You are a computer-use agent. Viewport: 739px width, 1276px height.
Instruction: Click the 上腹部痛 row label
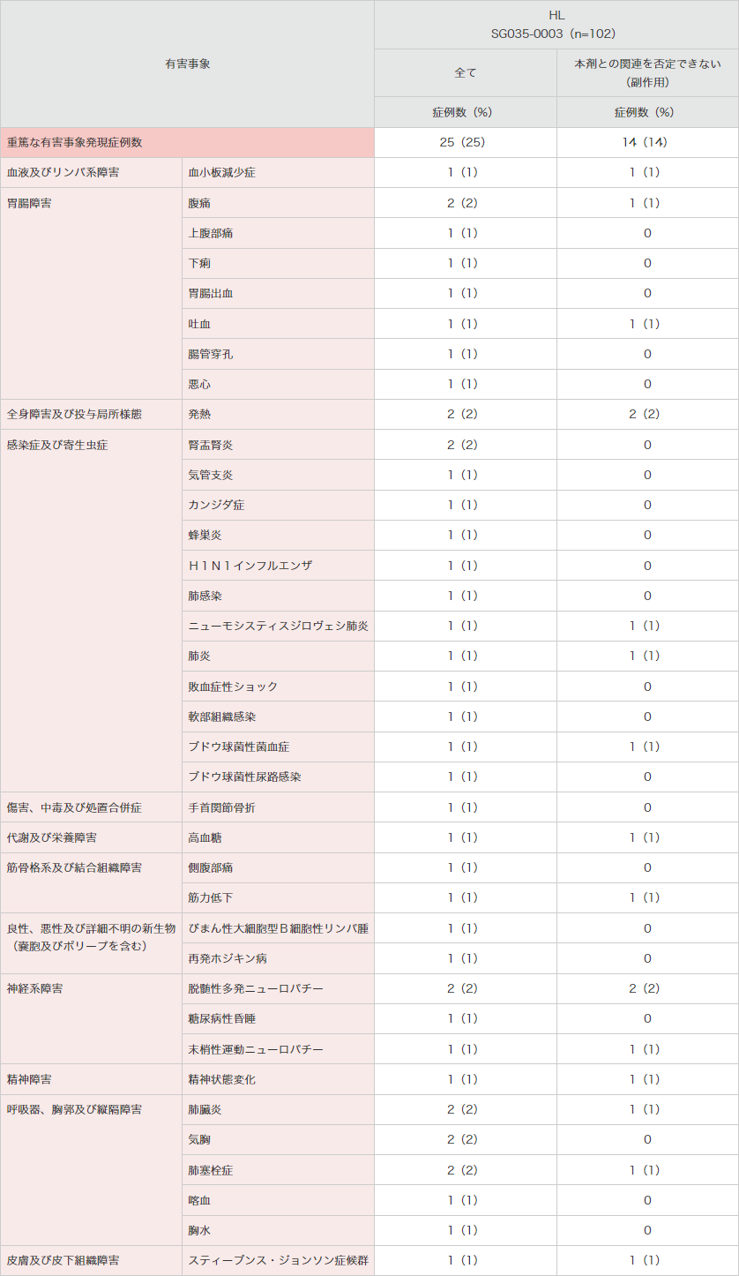(278, 233)
